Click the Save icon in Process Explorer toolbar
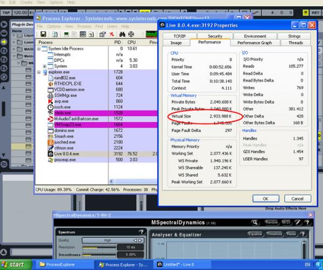323x270 pixels. (x=43, y=34)
